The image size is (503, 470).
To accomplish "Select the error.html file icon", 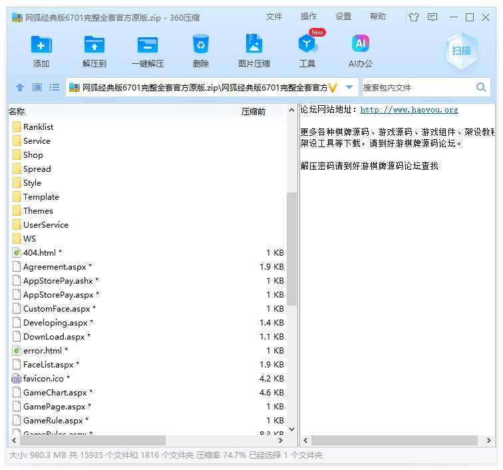I will (17, 351).
